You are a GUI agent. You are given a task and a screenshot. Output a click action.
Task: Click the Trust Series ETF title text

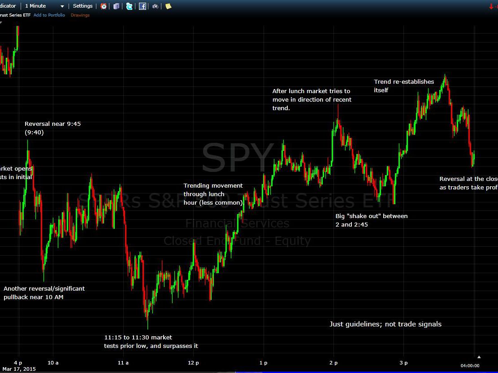pos(15,15)
